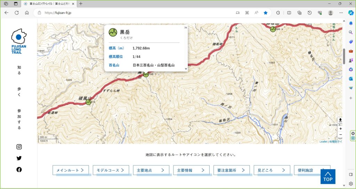Expand the モデルコース selector
The height and width of the screenshot is (189, 356).
point(111,170)
